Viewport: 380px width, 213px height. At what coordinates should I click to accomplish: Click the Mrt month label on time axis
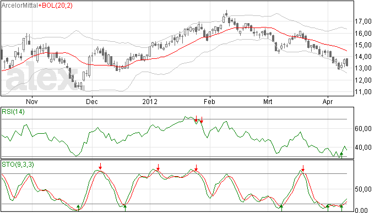[268, 101]
